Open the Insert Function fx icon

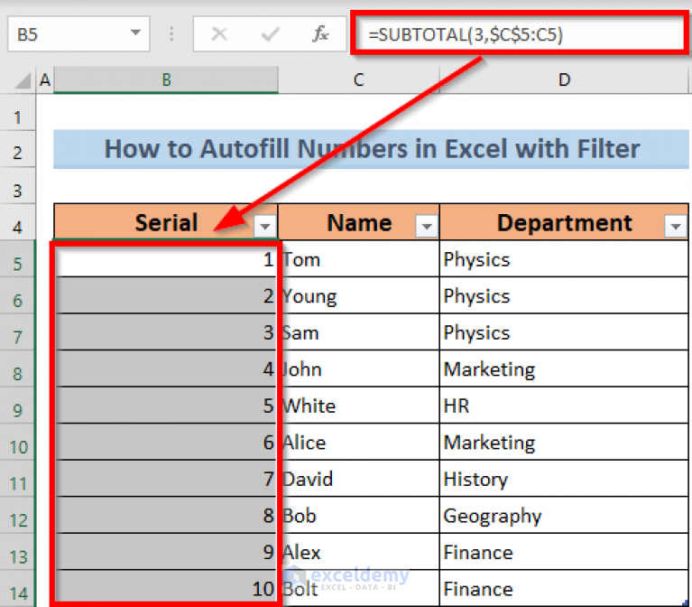(320, 34)
